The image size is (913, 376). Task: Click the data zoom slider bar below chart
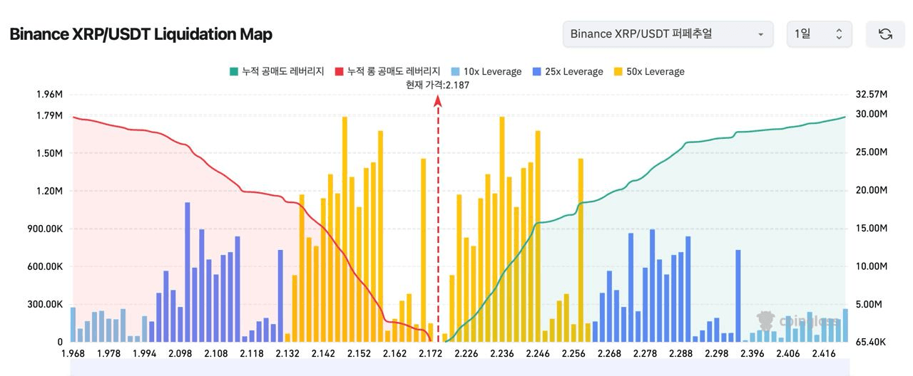pos(459,367)
